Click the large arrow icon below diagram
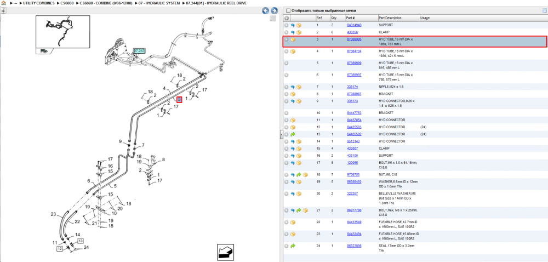Viewport: 548px width, 262px height. click(225, 252)
